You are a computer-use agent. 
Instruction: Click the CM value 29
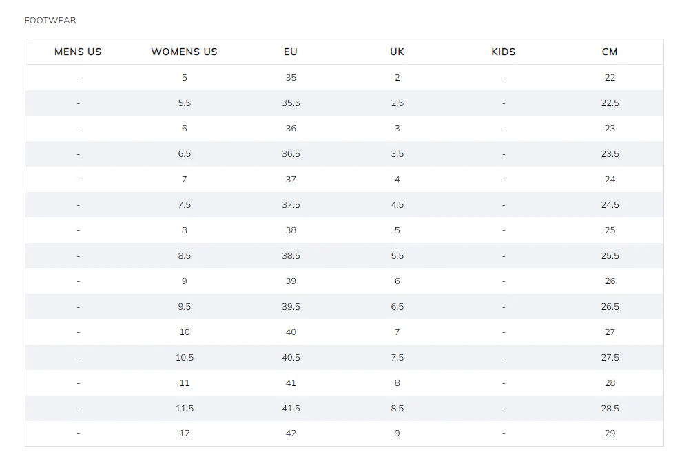610,433
